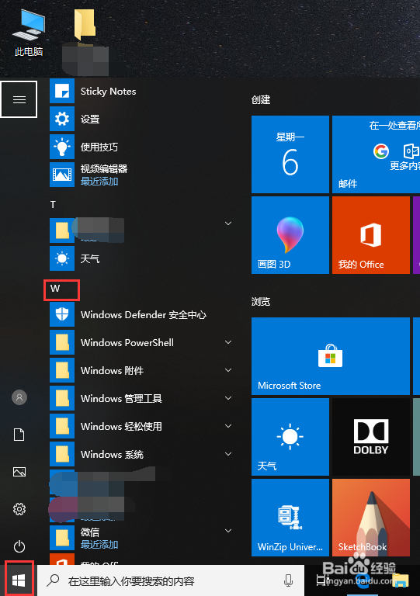Open the user account icon in Start sidebar
Image resolution: width=420 pixels, height=596 pixels.
click(19, 397)
